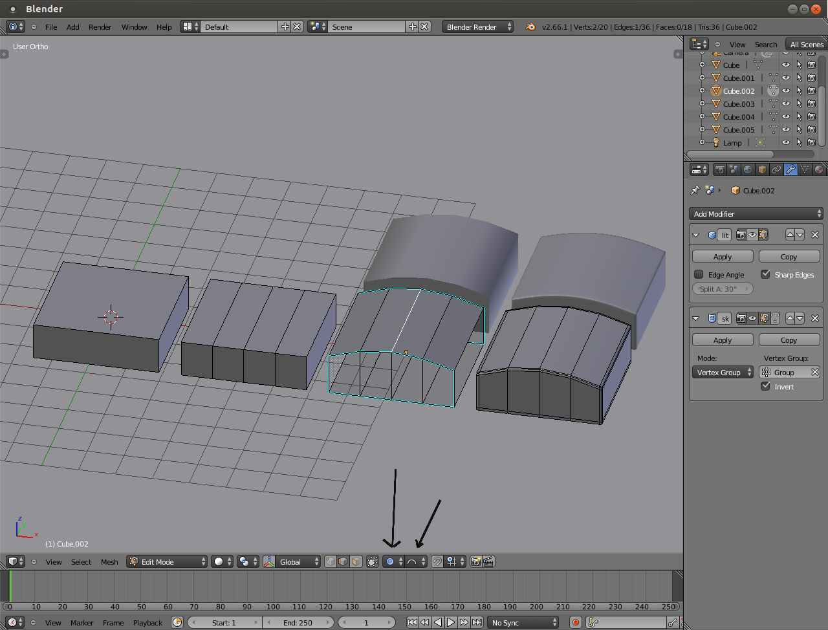Move the 'lit' modifier down
Viewport: 828px width, 630px height.
coord(800,235)
